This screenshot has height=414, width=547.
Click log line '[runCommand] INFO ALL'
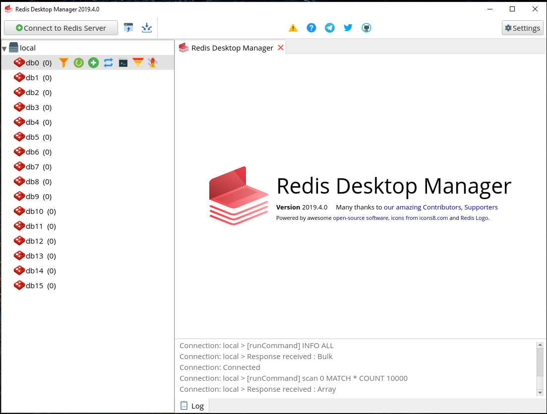pyautogui.click(x=256, y=346)
